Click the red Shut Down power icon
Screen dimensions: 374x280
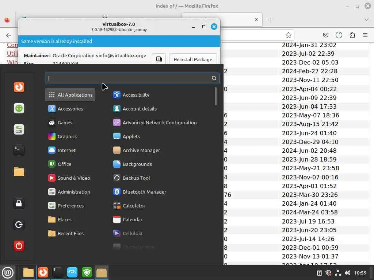click(x=19, y=246)
